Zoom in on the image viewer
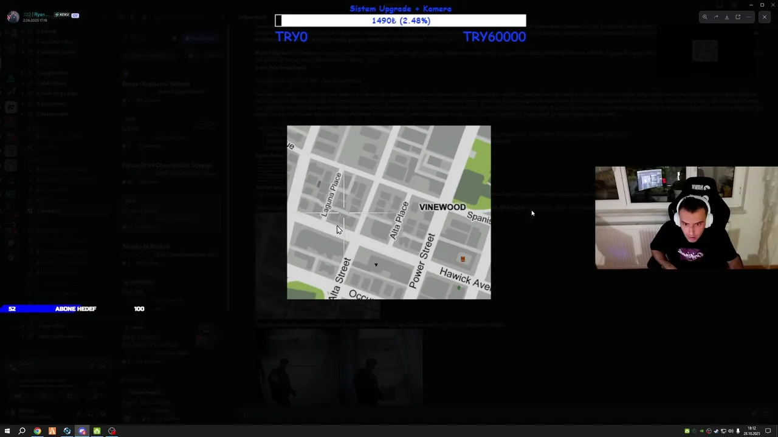 click(705, 17)
